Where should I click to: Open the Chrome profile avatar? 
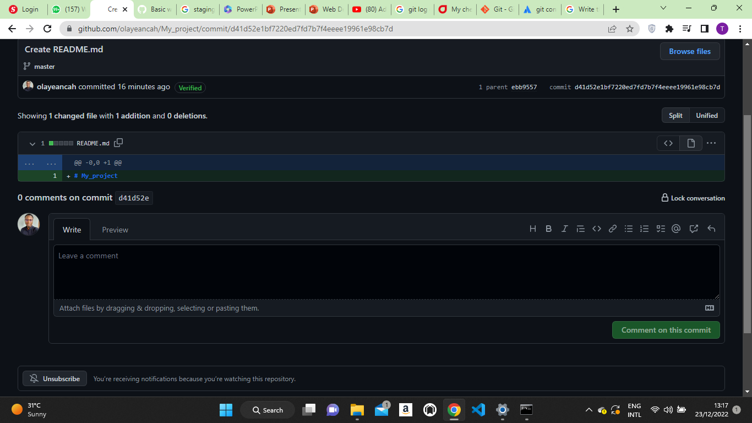tap(722, 29)
